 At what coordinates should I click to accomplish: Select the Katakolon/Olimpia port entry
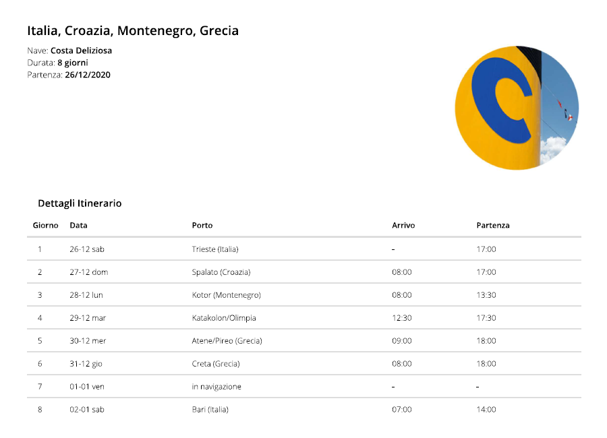(224, 318)
